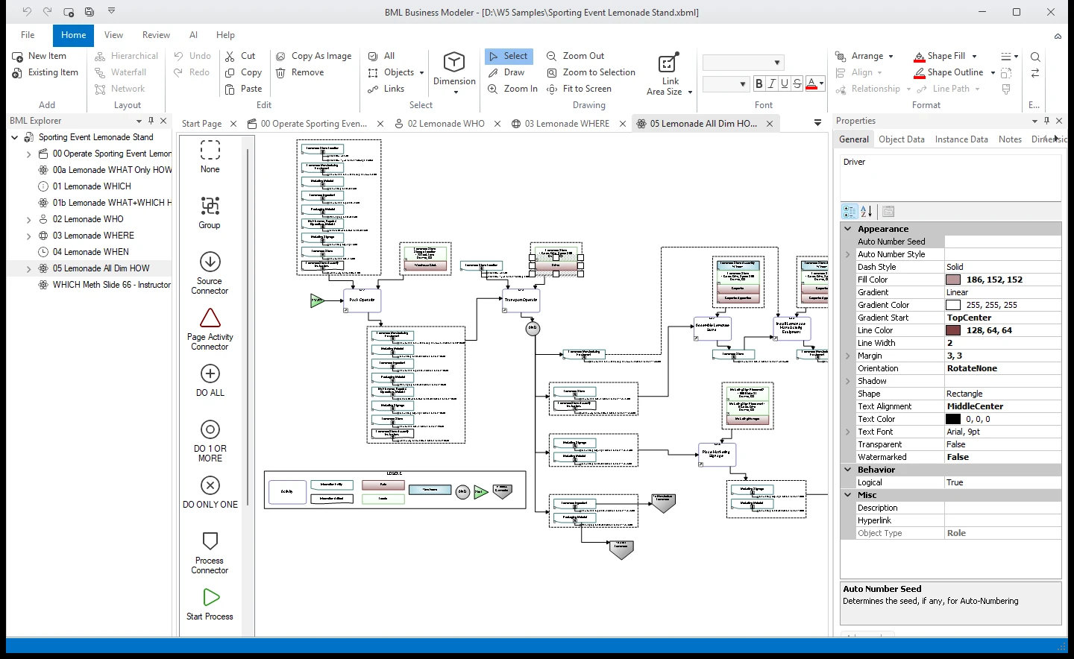This screenshot has height=659, width=1074.
Task: Expand the 03 Lemonade WHERE tree node
Action: 28,236
